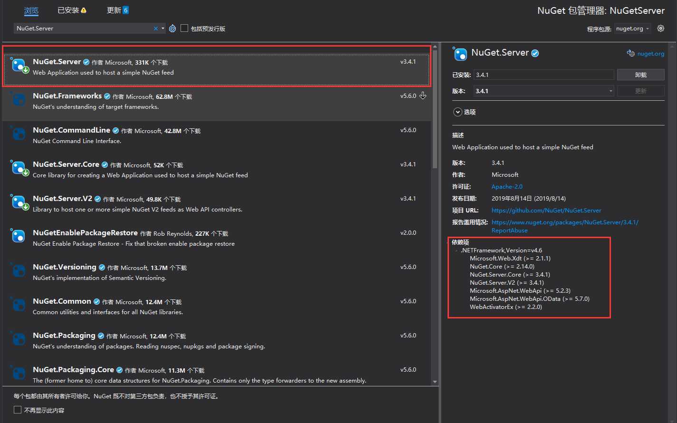Open package source settings gear icon
This screenshot has width=677, height=423.
[660, 29]
